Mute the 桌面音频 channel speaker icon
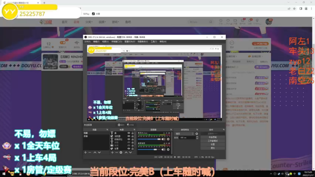 pyautogui.click(x=163, y=149)
